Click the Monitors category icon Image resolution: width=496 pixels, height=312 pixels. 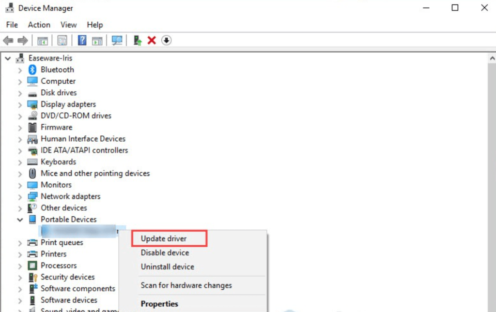(32, 185)
